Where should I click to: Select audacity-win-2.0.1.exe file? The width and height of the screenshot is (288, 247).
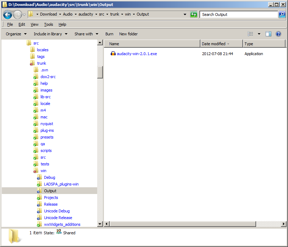coord(137,54)
